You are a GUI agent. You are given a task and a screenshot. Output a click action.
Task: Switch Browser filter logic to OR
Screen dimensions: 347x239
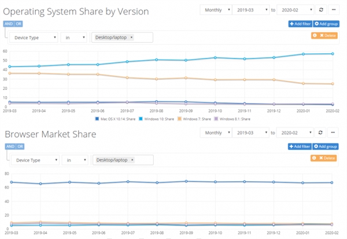coord(18,146)
